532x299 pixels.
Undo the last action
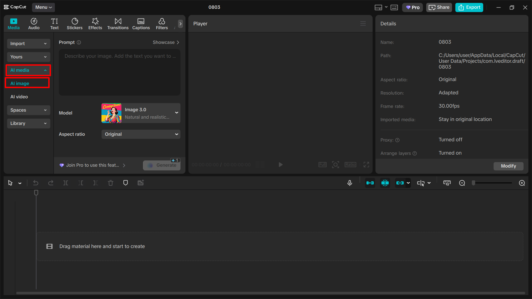click(x=36, y=183)
